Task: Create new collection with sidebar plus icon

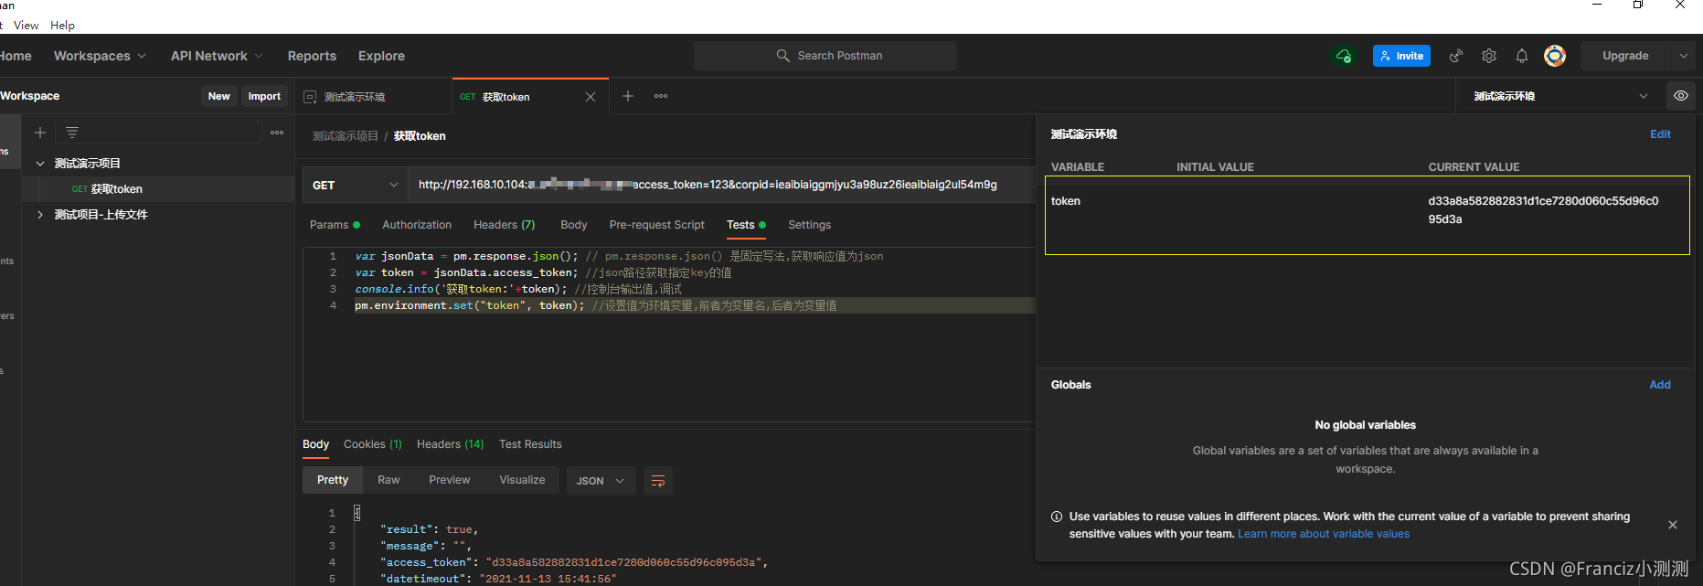Action: (x=40, y=133)
